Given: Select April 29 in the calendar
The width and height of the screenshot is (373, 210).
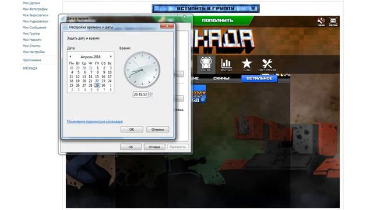Looking at the screenshot, I should [97, 85].
